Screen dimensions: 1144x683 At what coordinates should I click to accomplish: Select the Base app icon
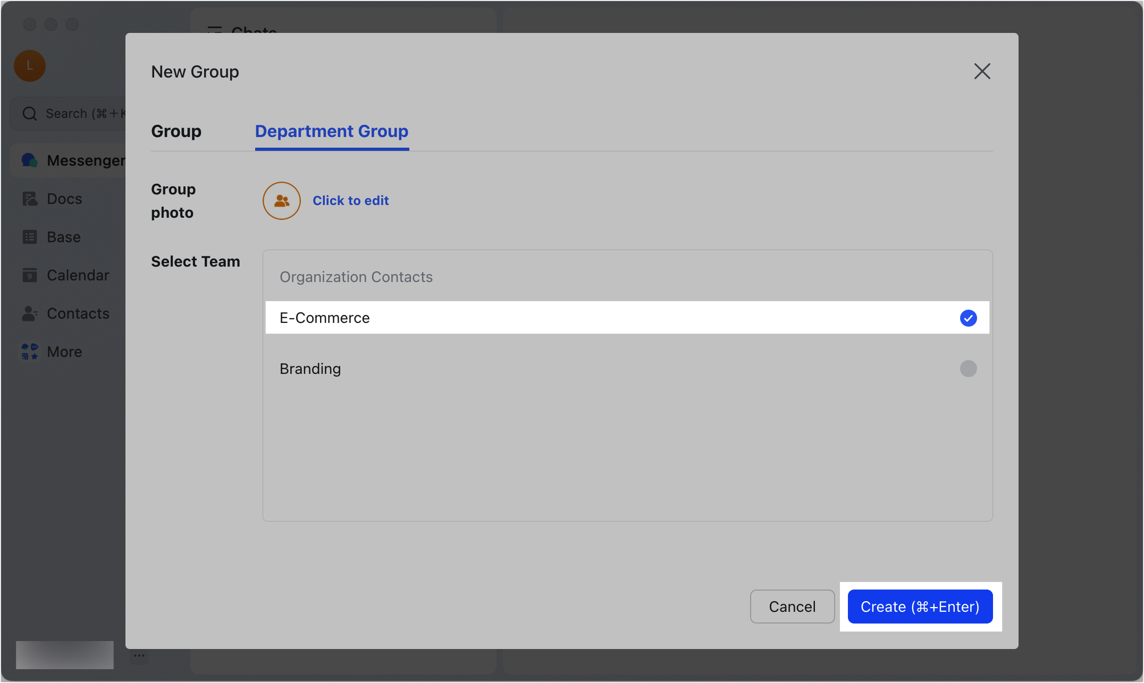(30, 237)
